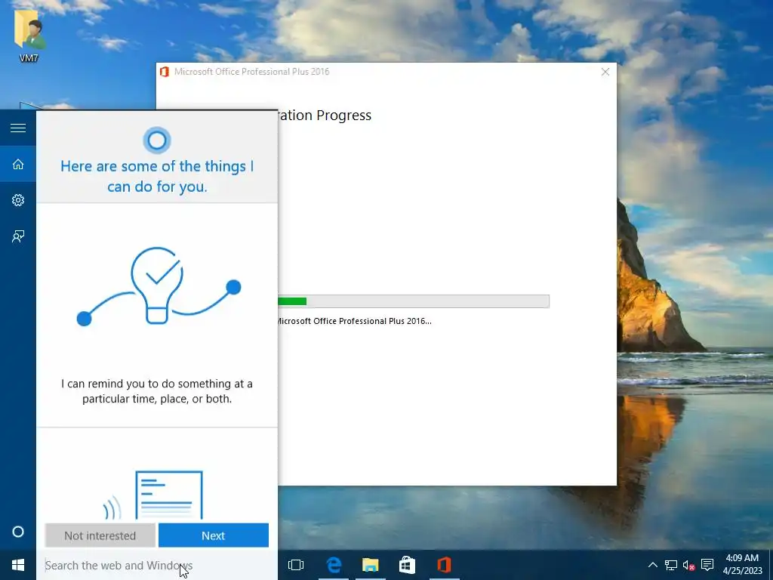Click 'Microsoft Office Professional Plus 2016...' status text
773x580 pixels.
click(355, 321)
